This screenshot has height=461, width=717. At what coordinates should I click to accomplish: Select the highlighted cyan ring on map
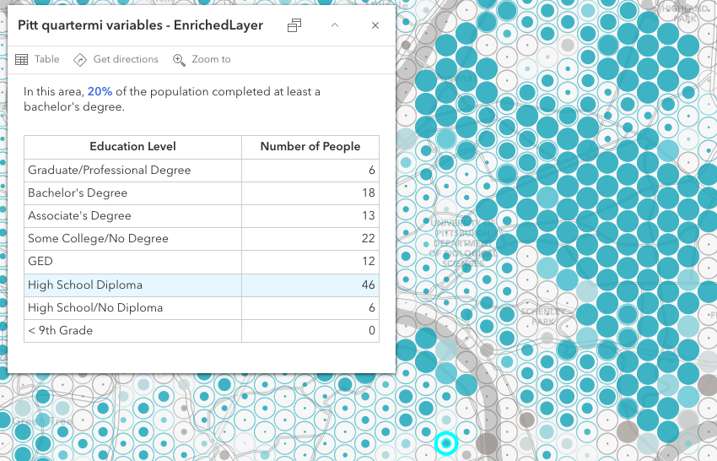(x=446, y=442)
